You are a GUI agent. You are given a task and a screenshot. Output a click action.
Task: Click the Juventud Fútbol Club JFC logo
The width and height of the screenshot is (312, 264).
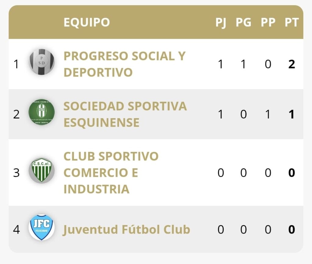[x=42, y=227]
